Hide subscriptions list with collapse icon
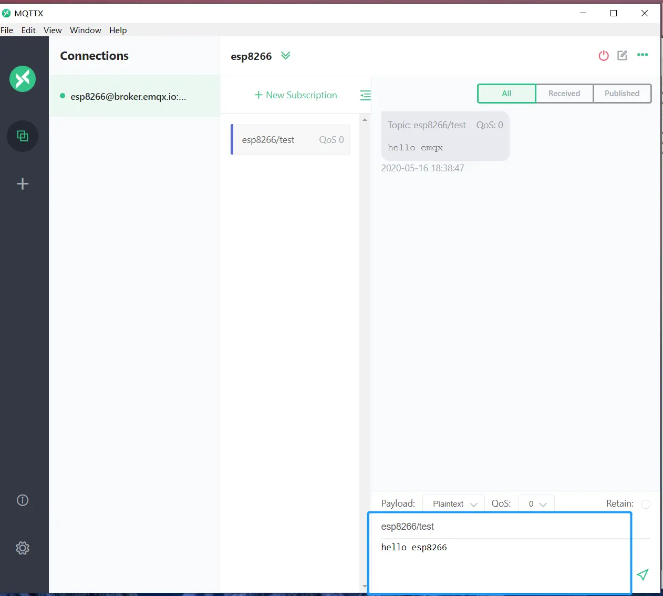Screen dimensions: 663x596 [365, 95]
